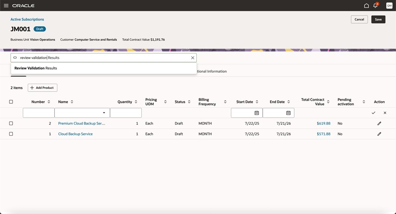Screen dimensions: 396x214
Task: Click the Total Contract Value $1,191.76 text
Action: (143, 39)
